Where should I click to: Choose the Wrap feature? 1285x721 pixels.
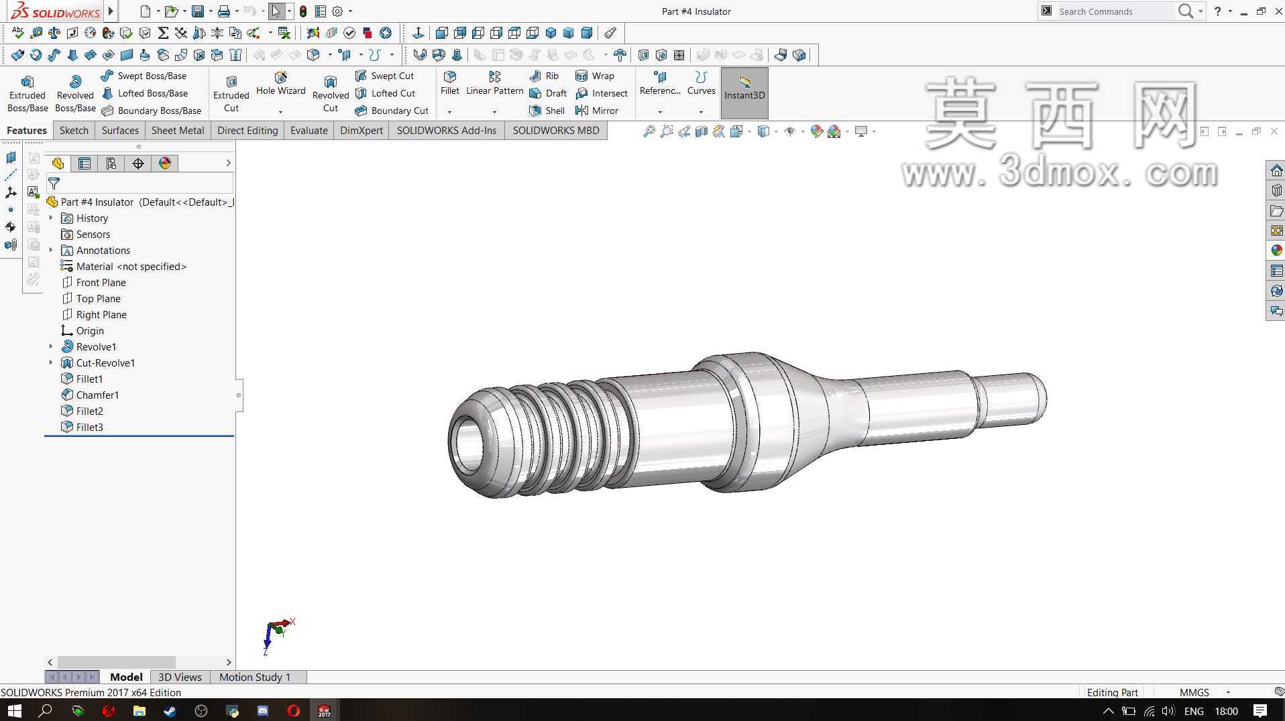tap(595, 76)
